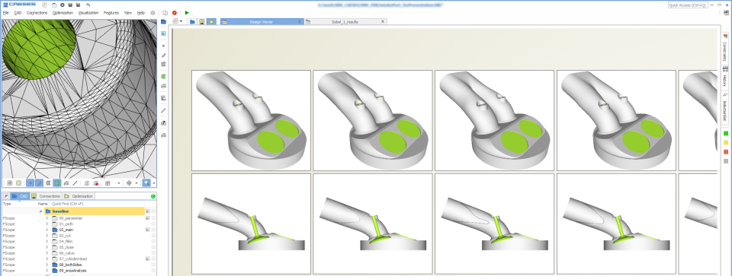The width and height of the screenshot is (732, 276).
Task: Open the Constraints side panel
Action: (725, 48)
